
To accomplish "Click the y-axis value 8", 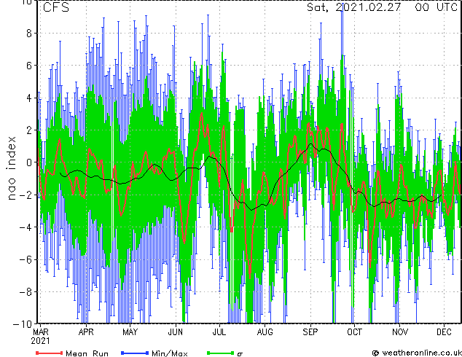I will pyautogui.click(x=29, y=34).
